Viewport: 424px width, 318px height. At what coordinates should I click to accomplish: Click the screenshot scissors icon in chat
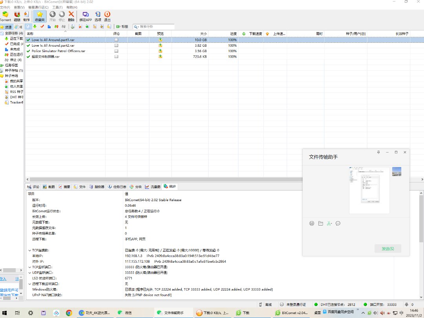click(329, 223)
